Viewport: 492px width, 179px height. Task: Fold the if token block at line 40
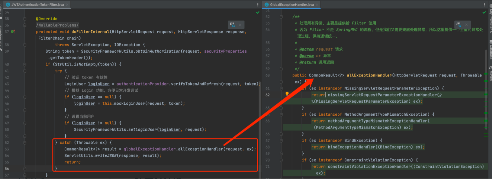[25, 64]
